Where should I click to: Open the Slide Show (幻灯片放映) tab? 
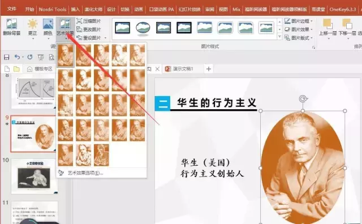[189, 9]
